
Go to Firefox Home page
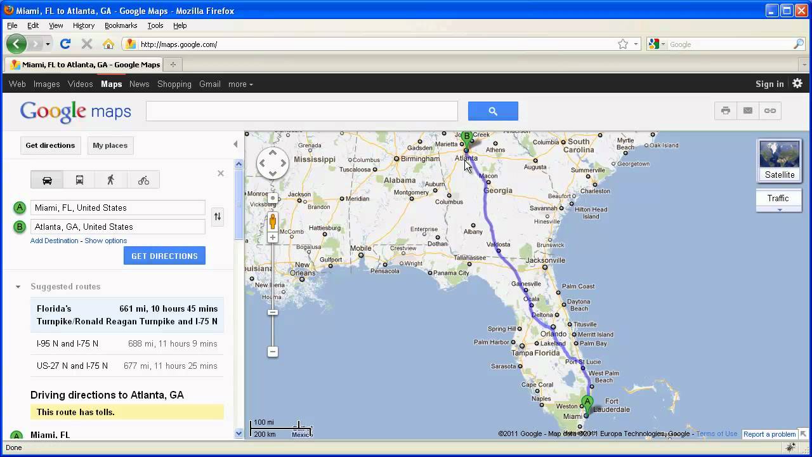[x=108, y=44]
